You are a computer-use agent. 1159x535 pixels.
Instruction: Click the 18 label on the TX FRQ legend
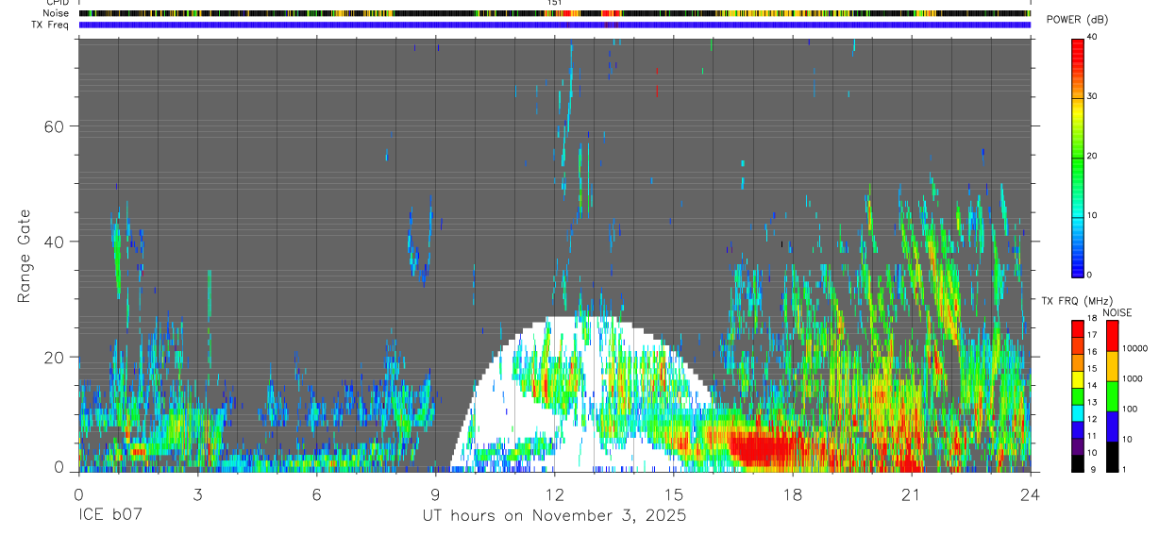[1091, 319]
